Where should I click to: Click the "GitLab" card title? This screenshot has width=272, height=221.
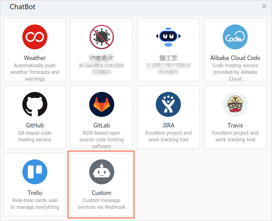coord(102,125)
